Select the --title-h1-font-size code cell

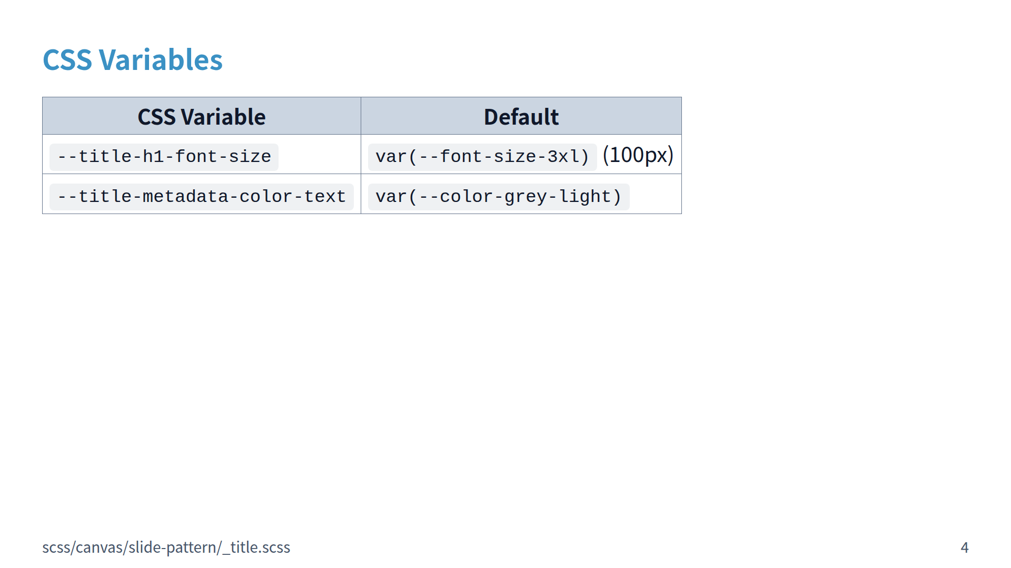point(164,157)
